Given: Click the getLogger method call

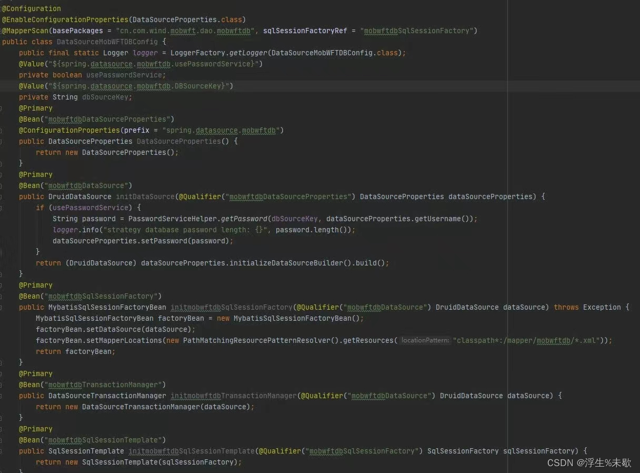Looking at the screenshot, I should [248, 53].
